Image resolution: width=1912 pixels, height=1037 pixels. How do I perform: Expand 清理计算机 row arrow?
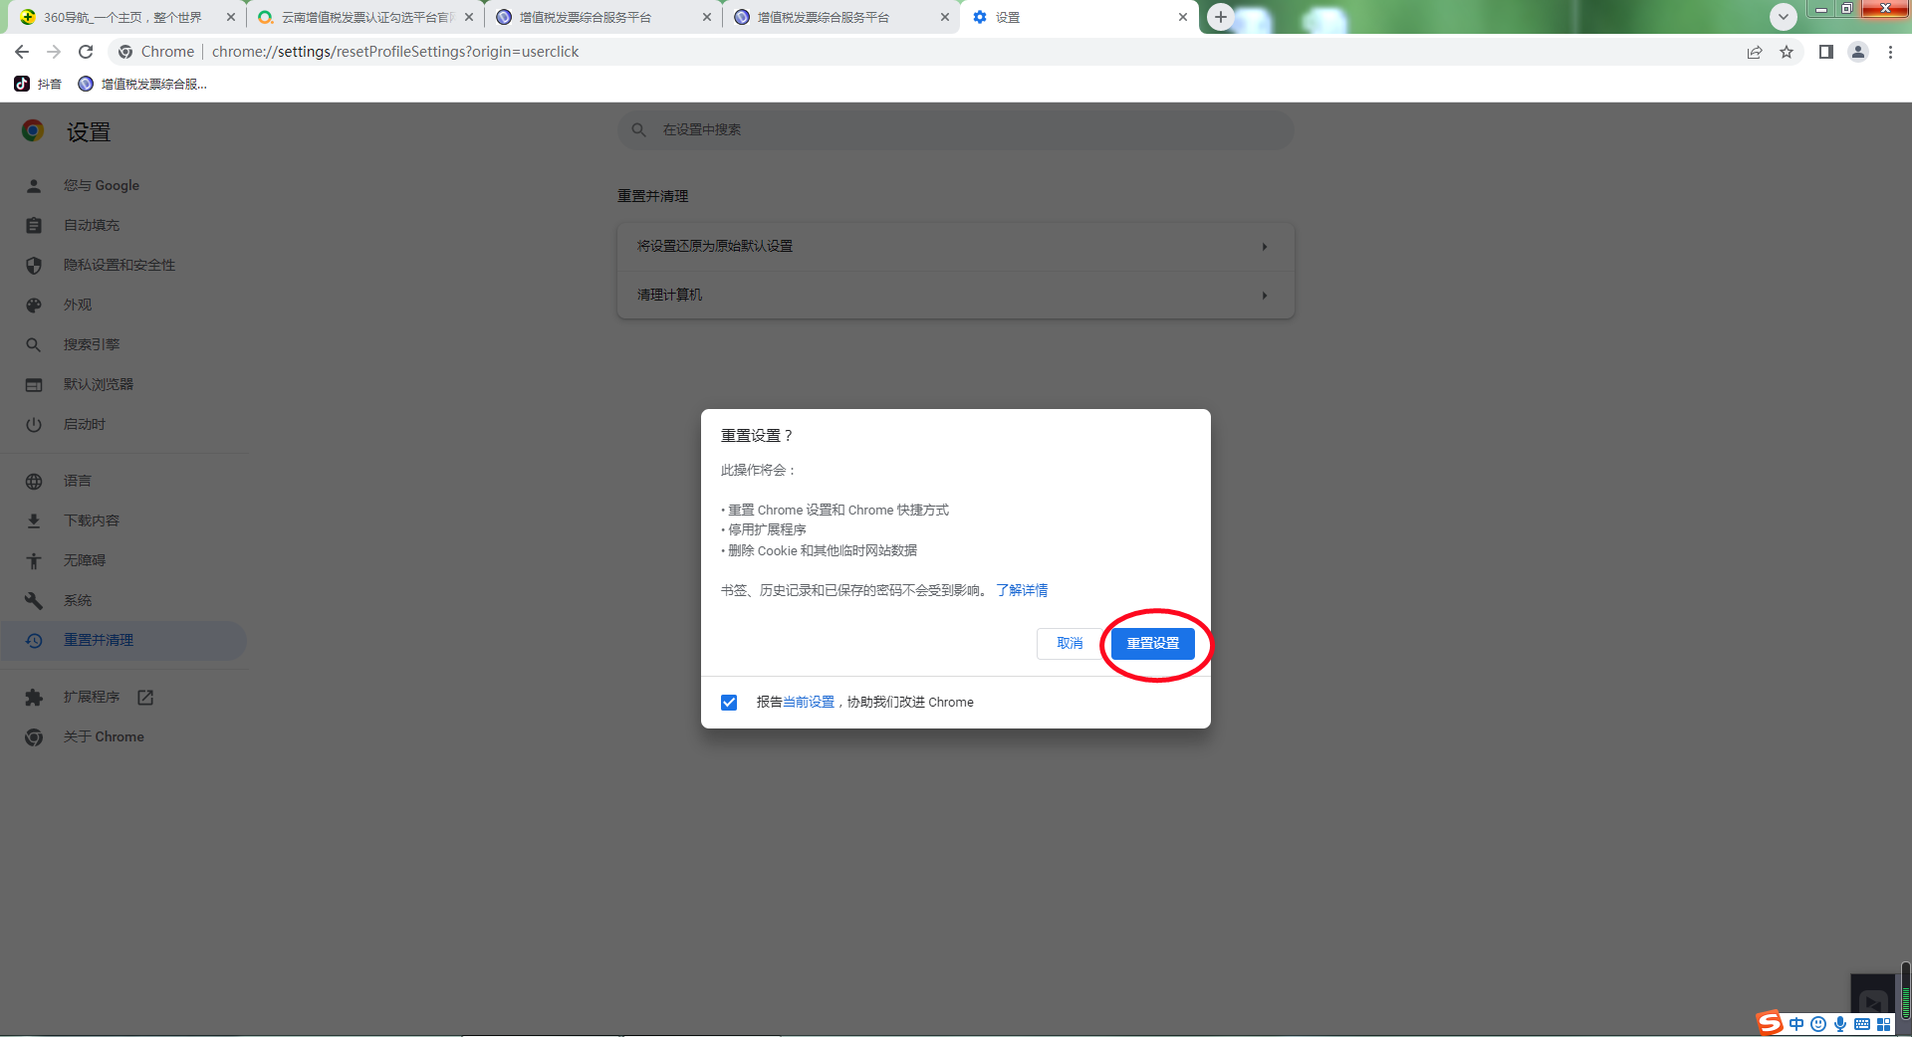coord(1265,295)
